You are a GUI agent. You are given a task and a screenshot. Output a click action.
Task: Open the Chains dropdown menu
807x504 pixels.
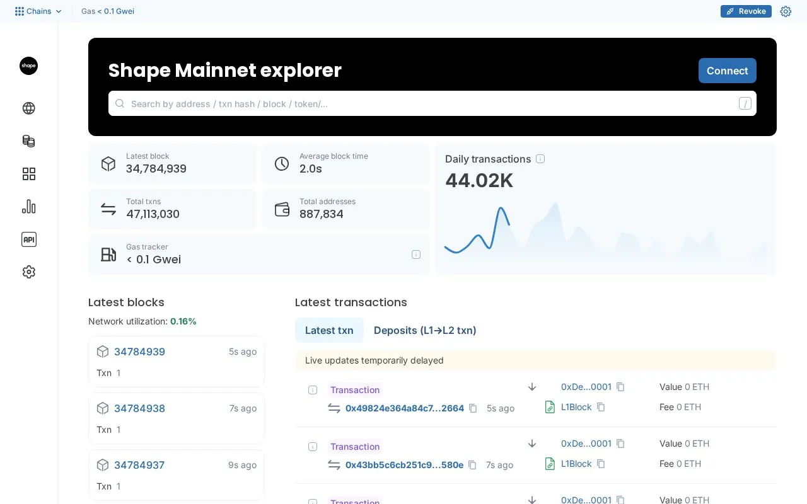click(38, 11)
